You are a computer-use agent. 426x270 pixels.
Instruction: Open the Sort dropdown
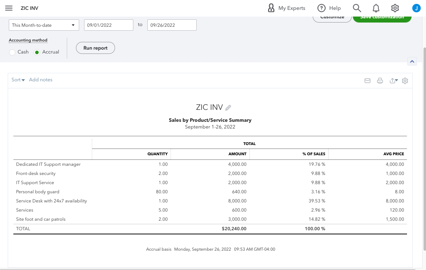[x=18, y=80]
